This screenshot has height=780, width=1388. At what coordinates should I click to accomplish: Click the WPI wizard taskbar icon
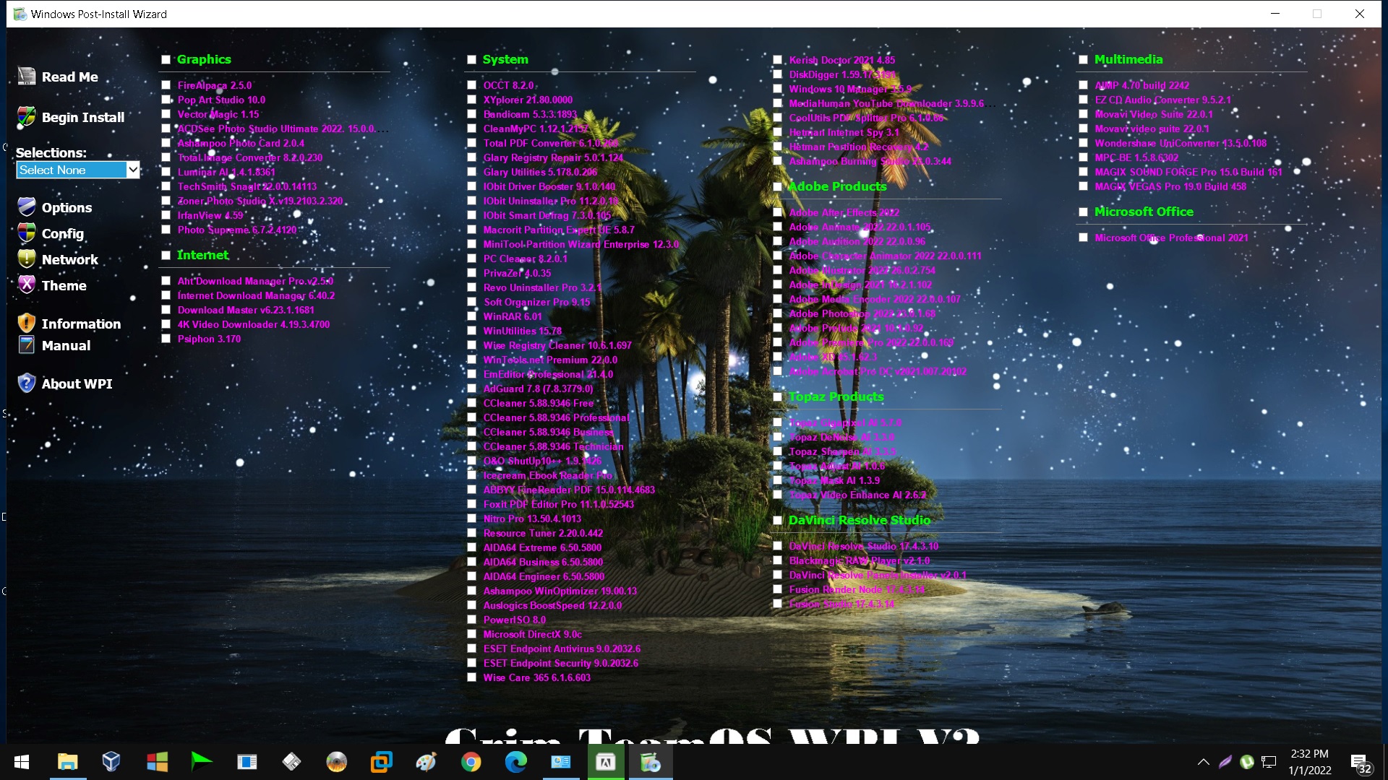[x=651, y=762]
